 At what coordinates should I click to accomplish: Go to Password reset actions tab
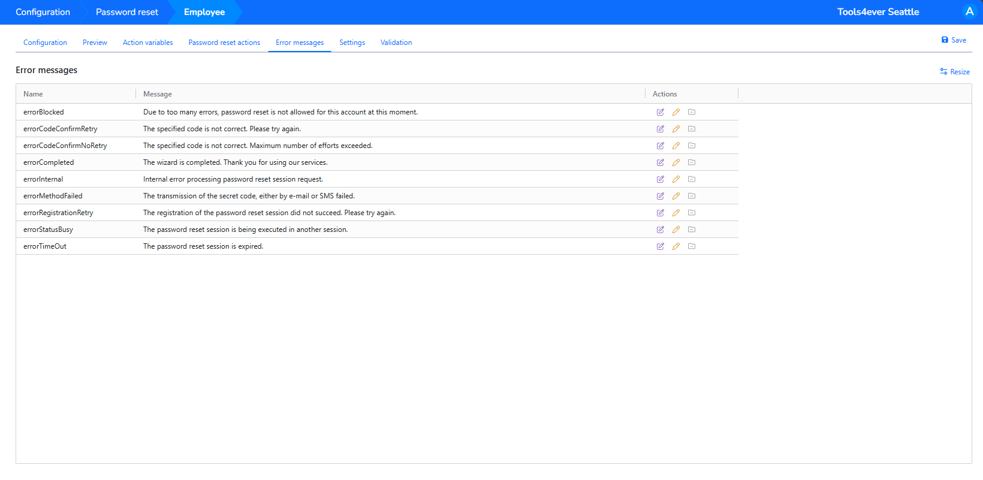click(x=224, y=43)
